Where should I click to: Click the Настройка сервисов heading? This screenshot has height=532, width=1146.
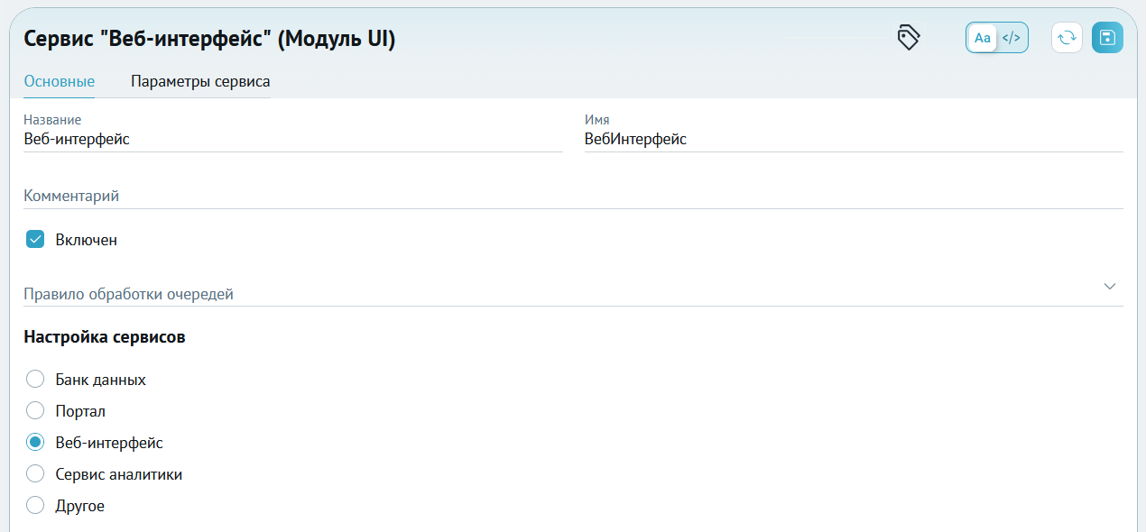click(x=105, y=337)
